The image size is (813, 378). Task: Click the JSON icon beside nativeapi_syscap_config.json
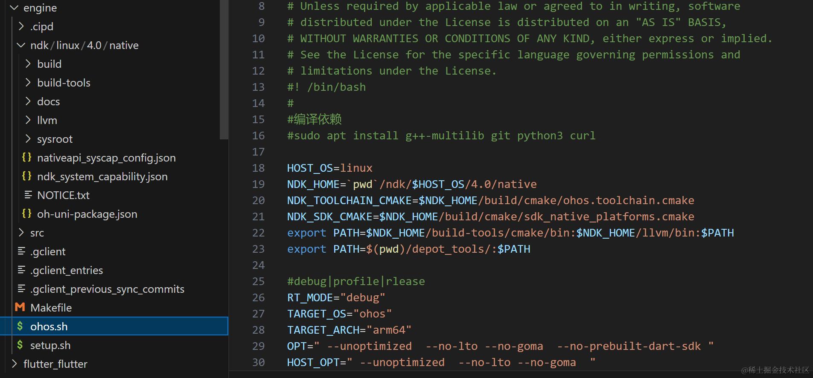26,157
